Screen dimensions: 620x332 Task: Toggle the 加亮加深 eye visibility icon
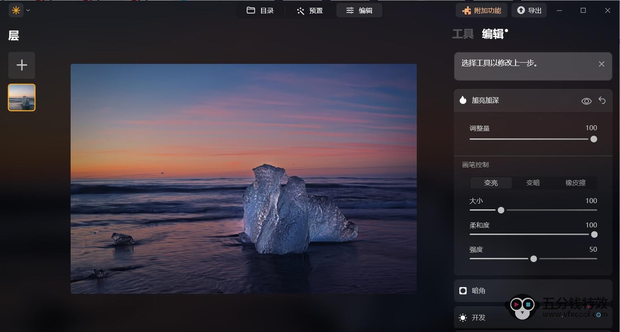coord(586,101)
